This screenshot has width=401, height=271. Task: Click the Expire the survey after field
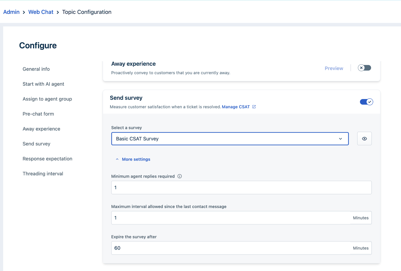[231, 248]
